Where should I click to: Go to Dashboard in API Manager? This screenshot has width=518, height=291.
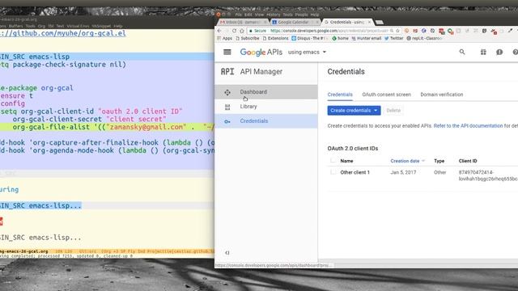pyautogui.click(x=266, y=92)
